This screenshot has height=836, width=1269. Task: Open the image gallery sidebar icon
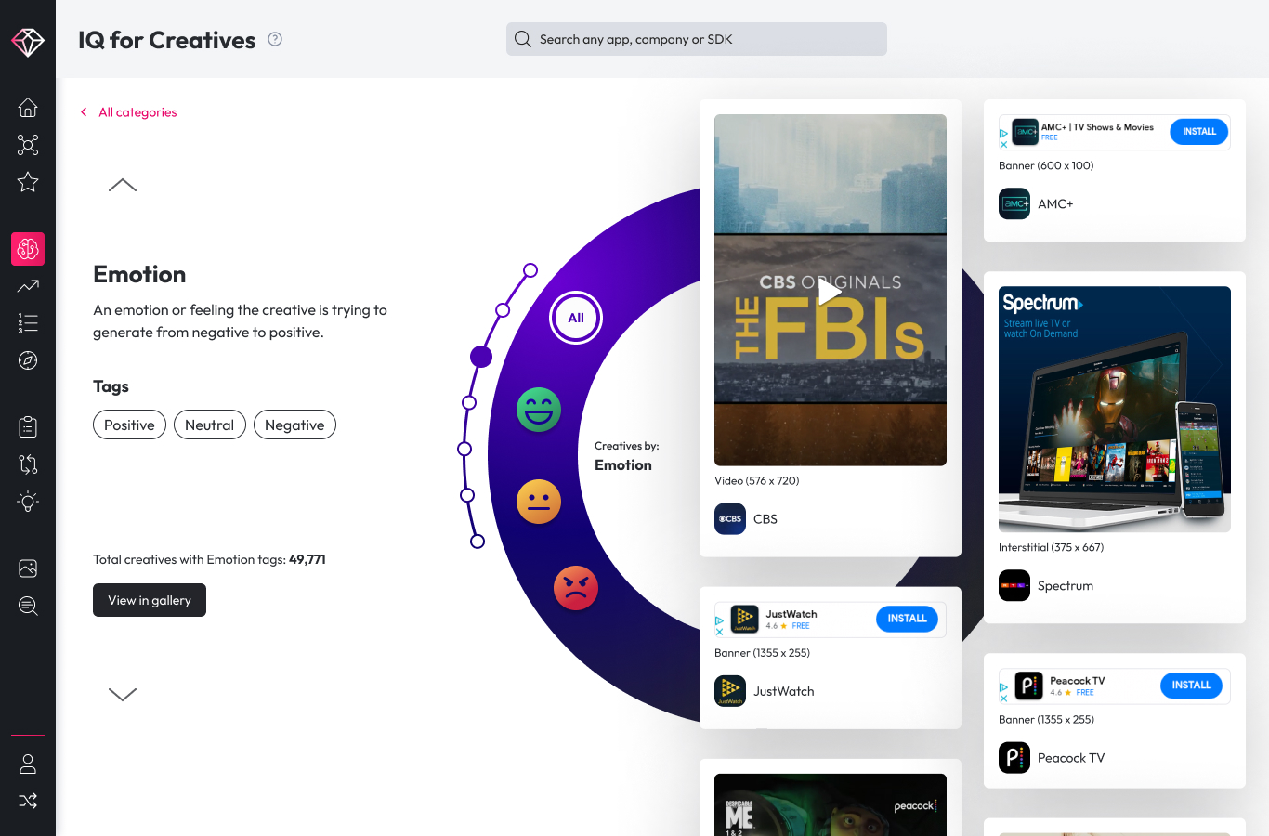pyautogui.click(x=28, y=568)
